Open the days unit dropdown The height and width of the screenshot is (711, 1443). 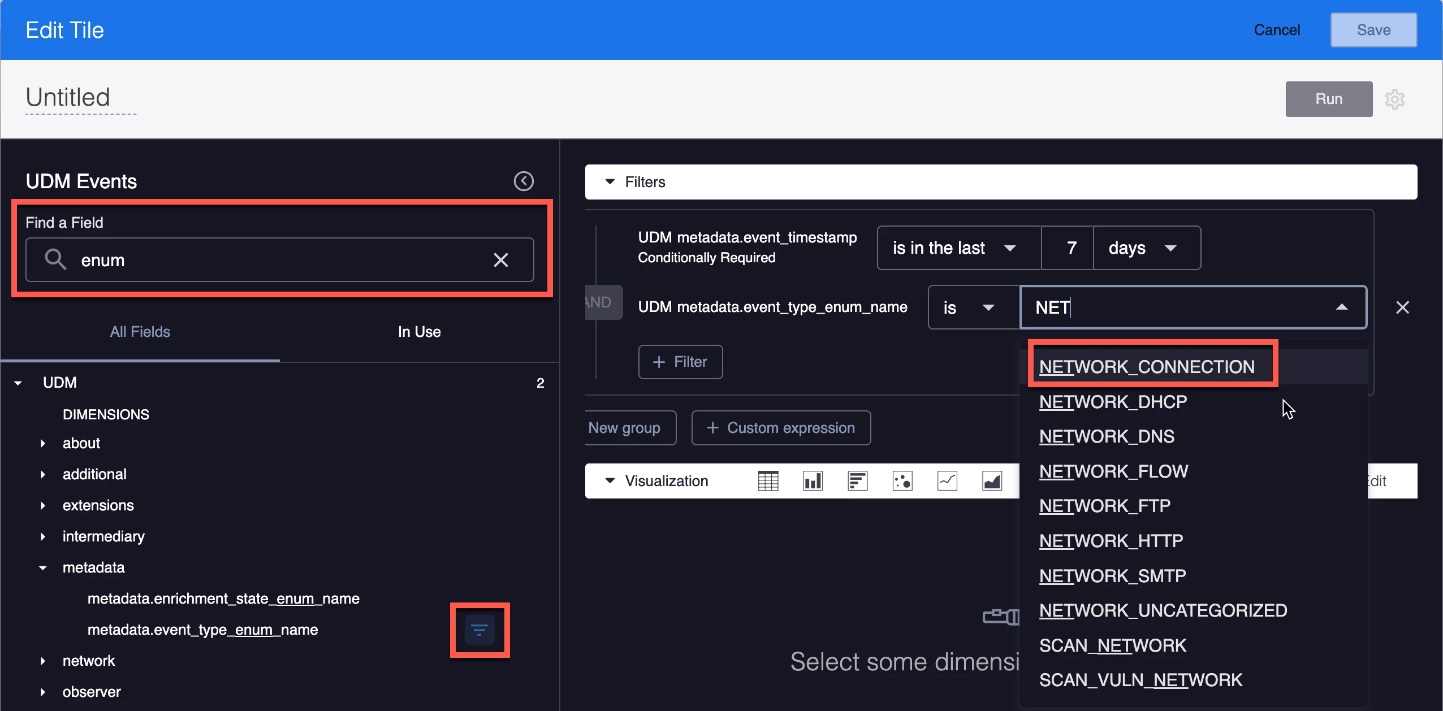1147,248
